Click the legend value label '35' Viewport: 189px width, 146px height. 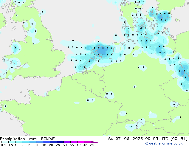click(72, 145)
